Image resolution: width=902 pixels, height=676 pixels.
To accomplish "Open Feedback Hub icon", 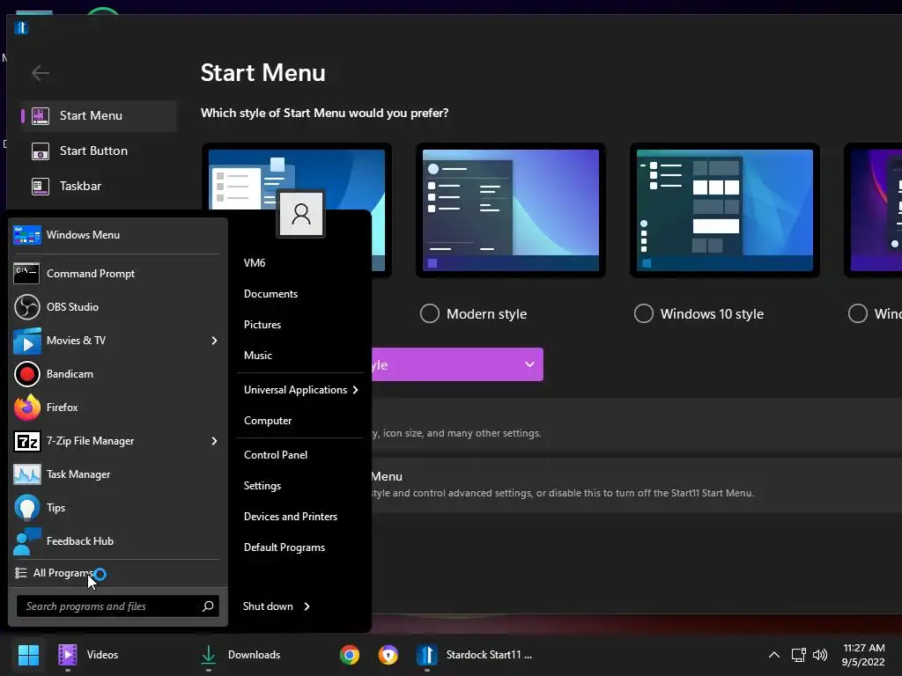I will [x=27, y=541].
